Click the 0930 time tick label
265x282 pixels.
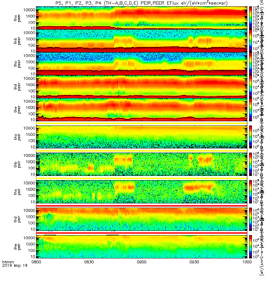(x=194, y=262)
